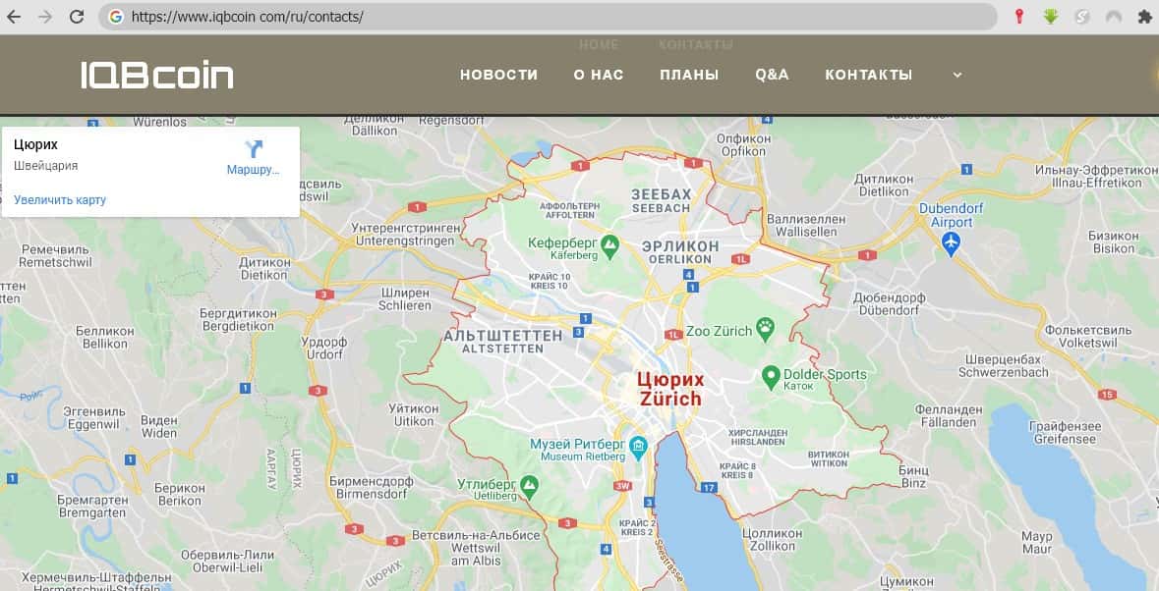The width and height of the screenshot is (1159, 591).
Task: Click the Белликон Bellikon label
Action: coord(105,337)
